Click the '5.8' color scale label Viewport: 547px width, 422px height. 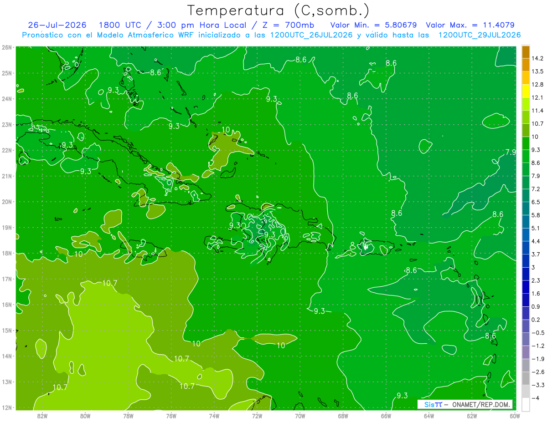pyautogui.click(x=536, y=215)
